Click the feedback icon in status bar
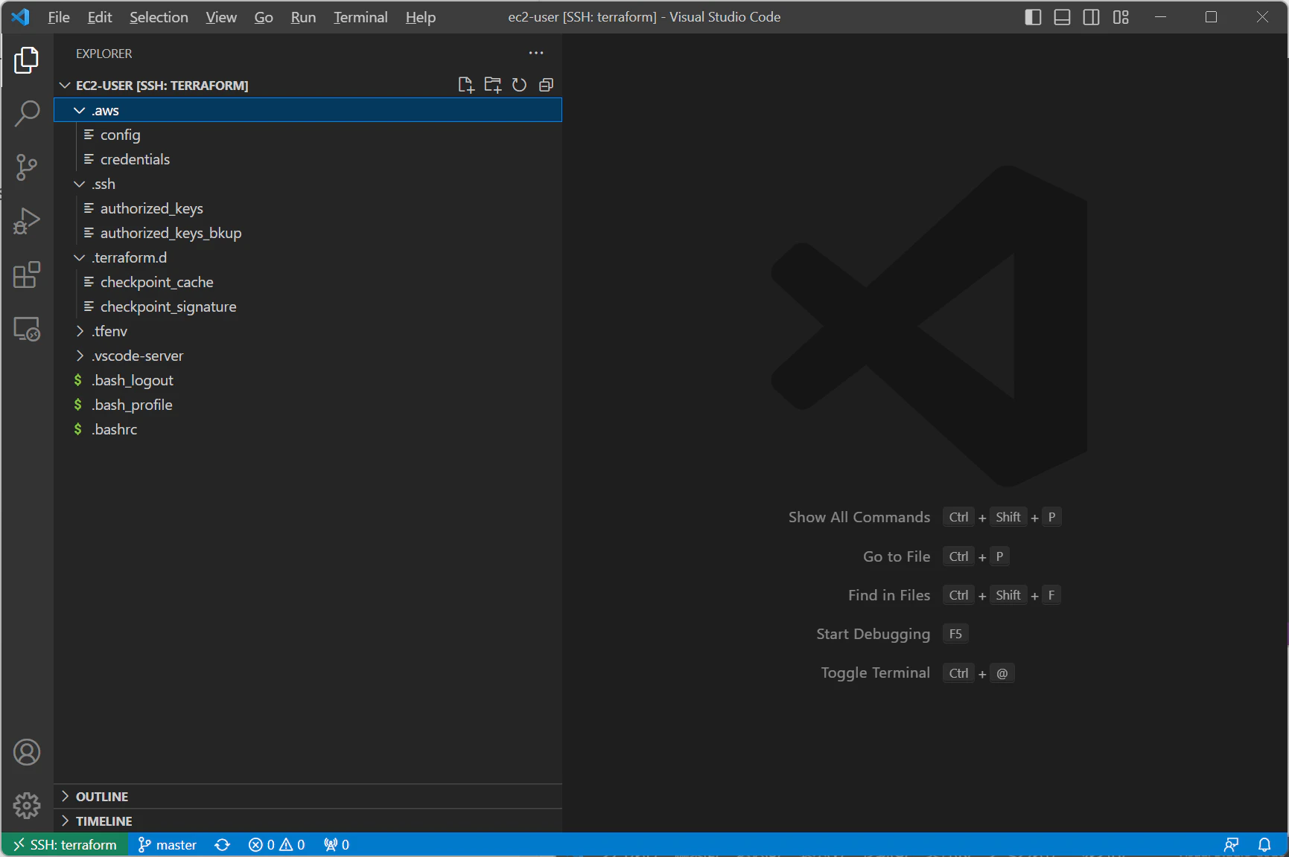Viewport: 1289px width, 857px height. pos(1232,844)
